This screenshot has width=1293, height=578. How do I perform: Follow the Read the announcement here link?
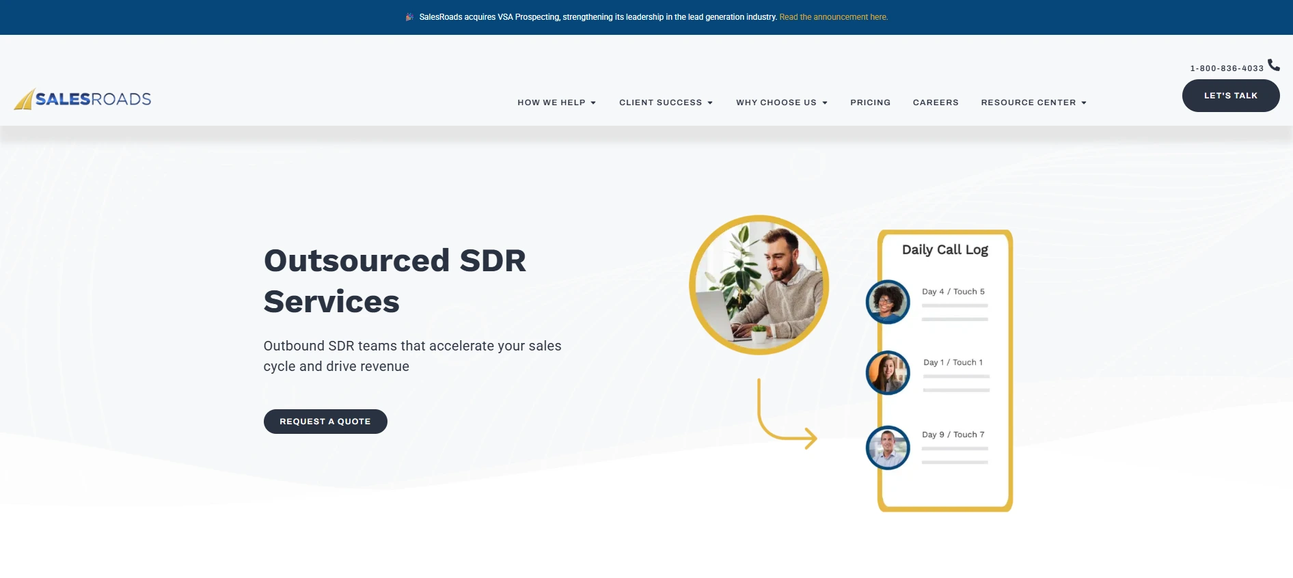(834, 17)
